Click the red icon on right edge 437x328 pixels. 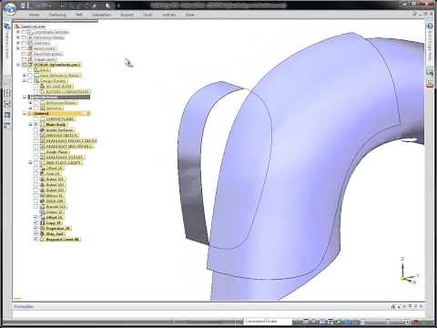(430, 84)
